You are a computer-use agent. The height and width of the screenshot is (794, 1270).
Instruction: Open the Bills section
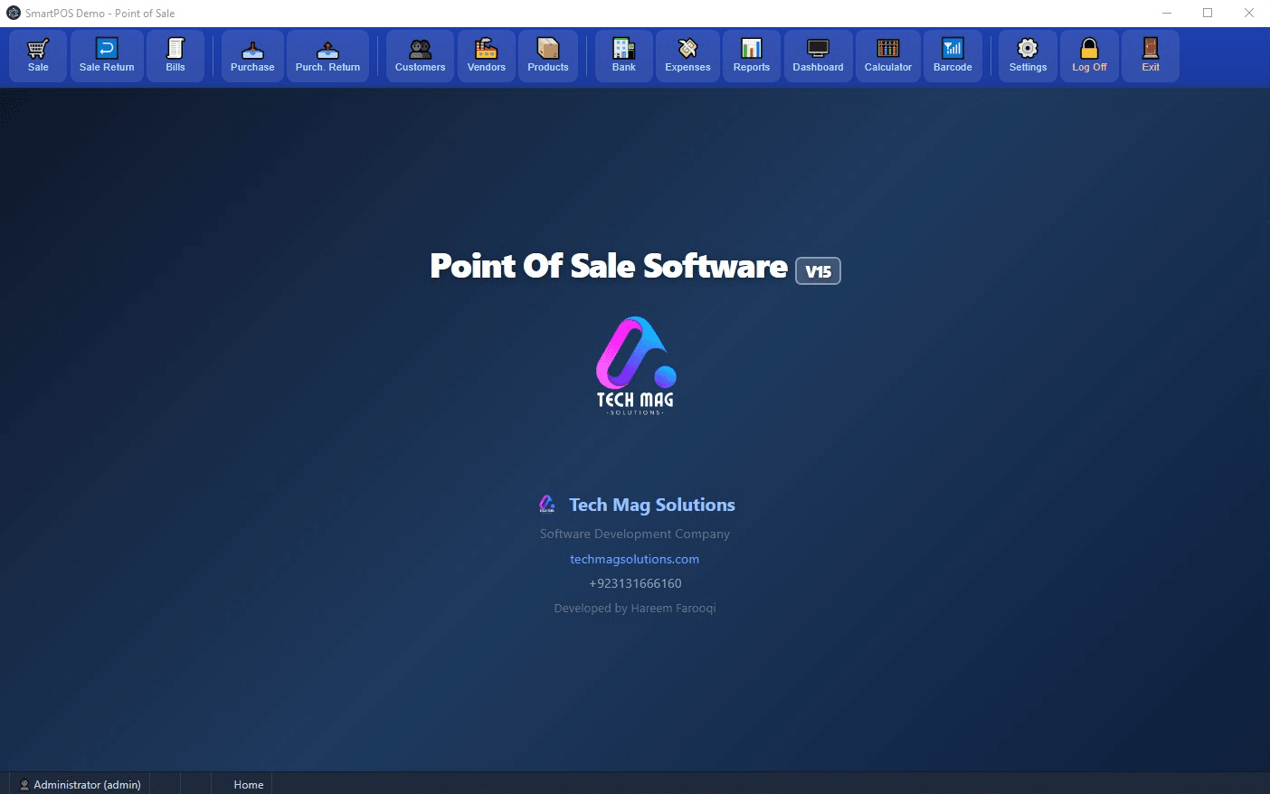(175, 55)
